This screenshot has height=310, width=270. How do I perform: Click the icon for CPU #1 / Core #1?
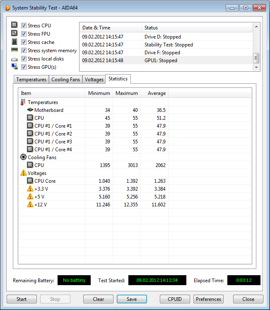point(30,126)
